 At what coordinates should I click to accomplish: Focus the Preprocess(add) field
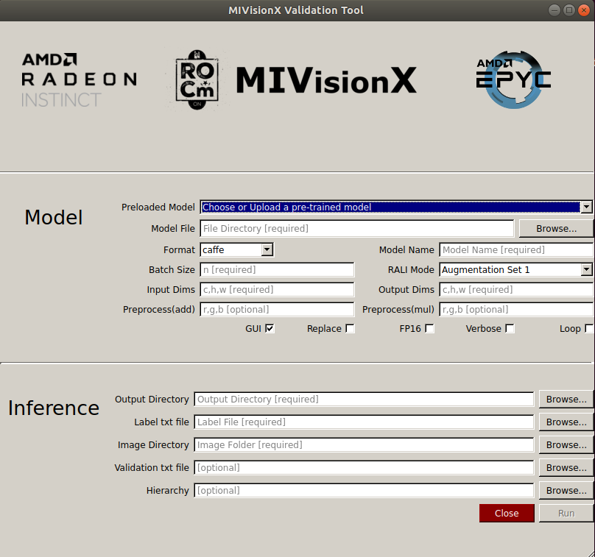(x=277, y=309)
